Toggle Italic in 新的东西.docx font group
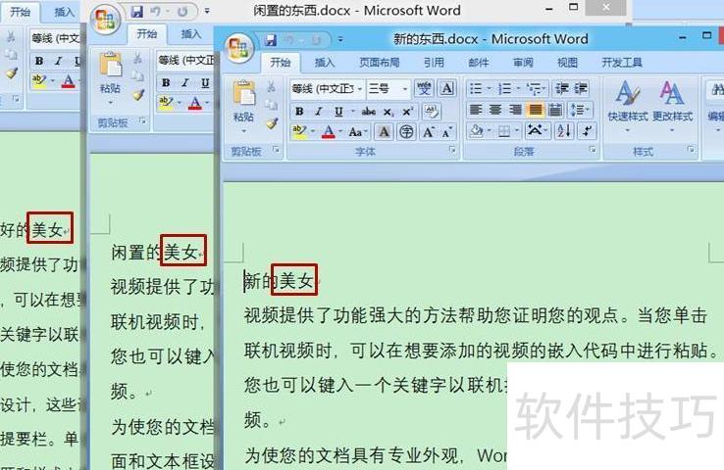Screen dimensions: 724x470 point(318,111)
